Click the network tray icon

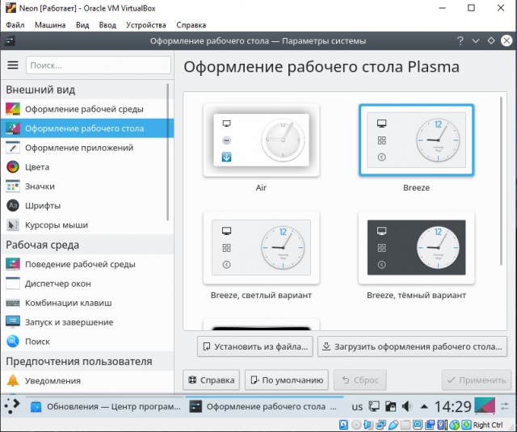coord(374,406)
